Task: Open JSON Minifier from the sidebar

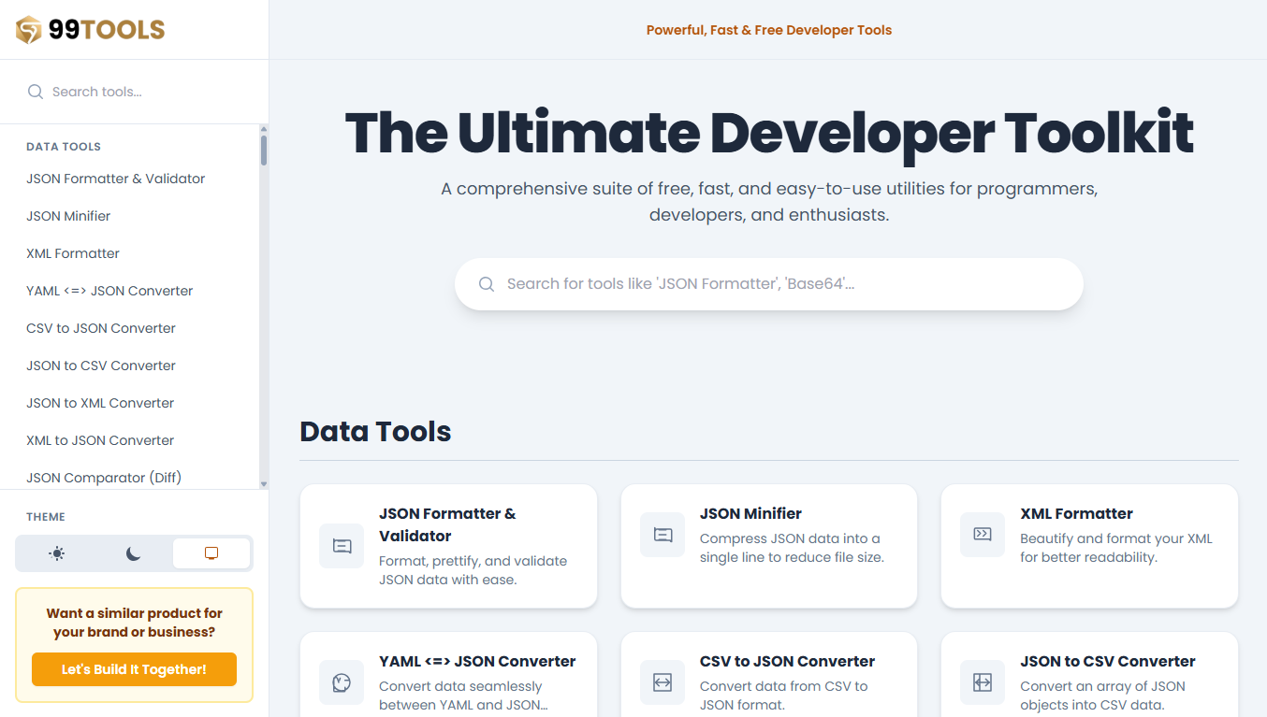Action: [x=67, y=216]
